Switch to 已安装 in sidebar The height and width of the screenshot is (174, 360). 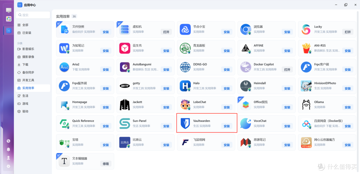coord(33,33)
